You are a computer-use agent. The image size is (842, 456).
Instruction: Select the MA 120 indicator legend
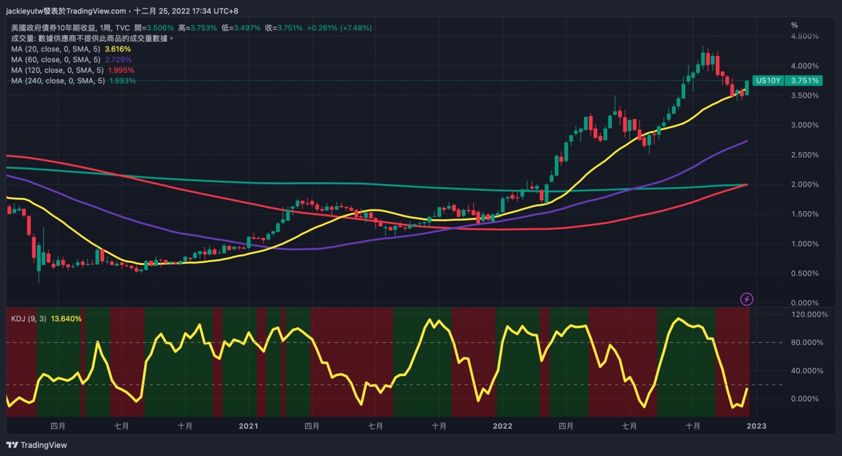pyautogui.click(x=57, y=70)
